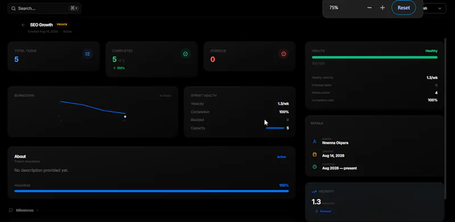The image size is (455, 222).
Task: Click the calendar icon beside Aug 14, 2026
Action: 315,154
